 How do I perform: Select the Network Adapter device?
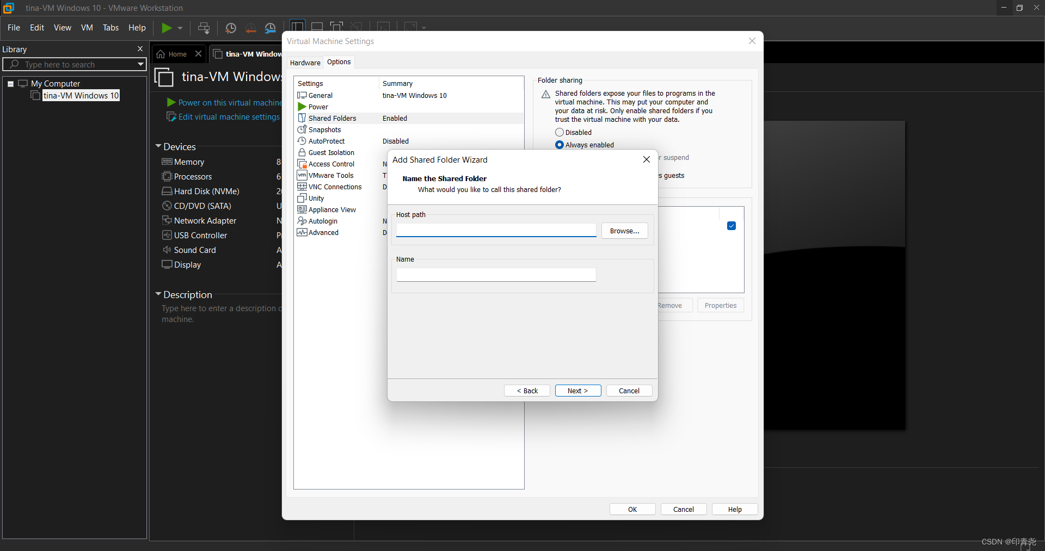click(x=205, y=221)
